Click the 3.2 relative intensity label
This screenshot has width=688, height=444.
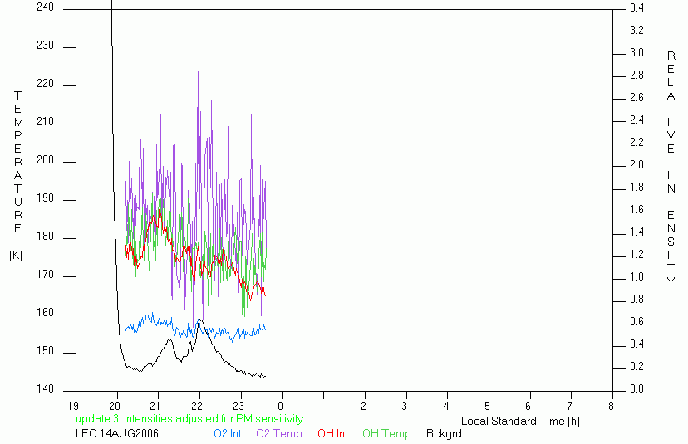(x=636, y=30)
